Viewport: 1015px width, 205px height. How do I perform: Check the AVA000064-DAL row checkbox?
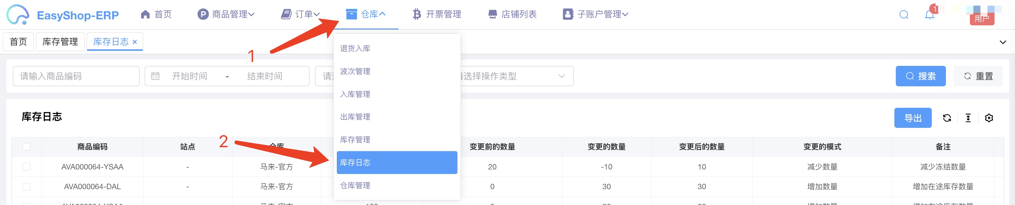pyautogui.click(x=26, y=186)
